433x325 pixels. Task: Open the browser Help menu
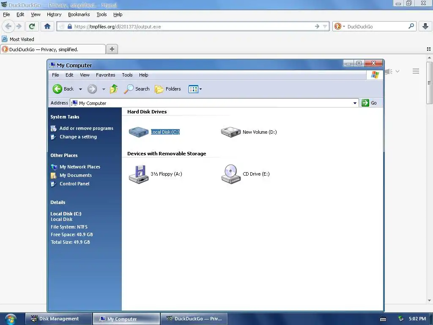tap(118, 14)
